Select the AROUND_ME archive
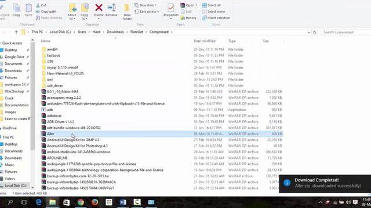This screenshot has width=371, height=208. pyautogui.click(x=57, y=158)
